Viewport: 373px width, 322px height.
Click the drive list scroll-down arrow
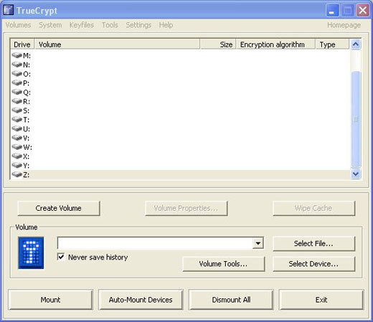(x=356, y=174)
